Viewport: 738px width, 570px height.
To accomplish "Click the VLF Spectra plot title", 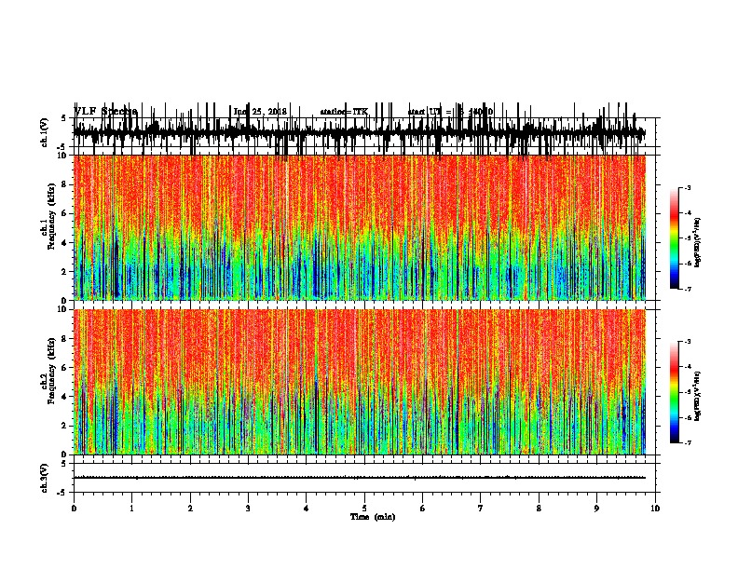I will coord(106,112).
